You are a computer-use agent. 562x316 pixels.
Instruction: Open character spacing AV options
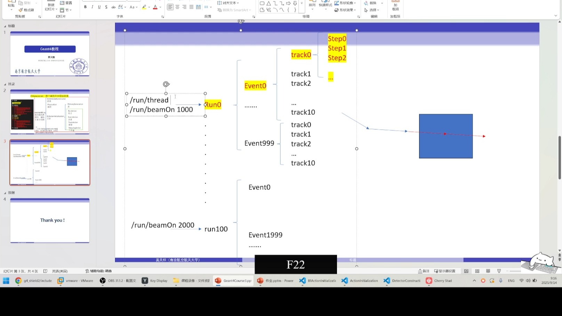[121, 7]
